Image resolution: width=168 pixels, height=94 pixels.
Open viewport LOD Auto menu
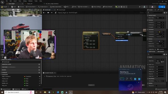tap(33, 10)
